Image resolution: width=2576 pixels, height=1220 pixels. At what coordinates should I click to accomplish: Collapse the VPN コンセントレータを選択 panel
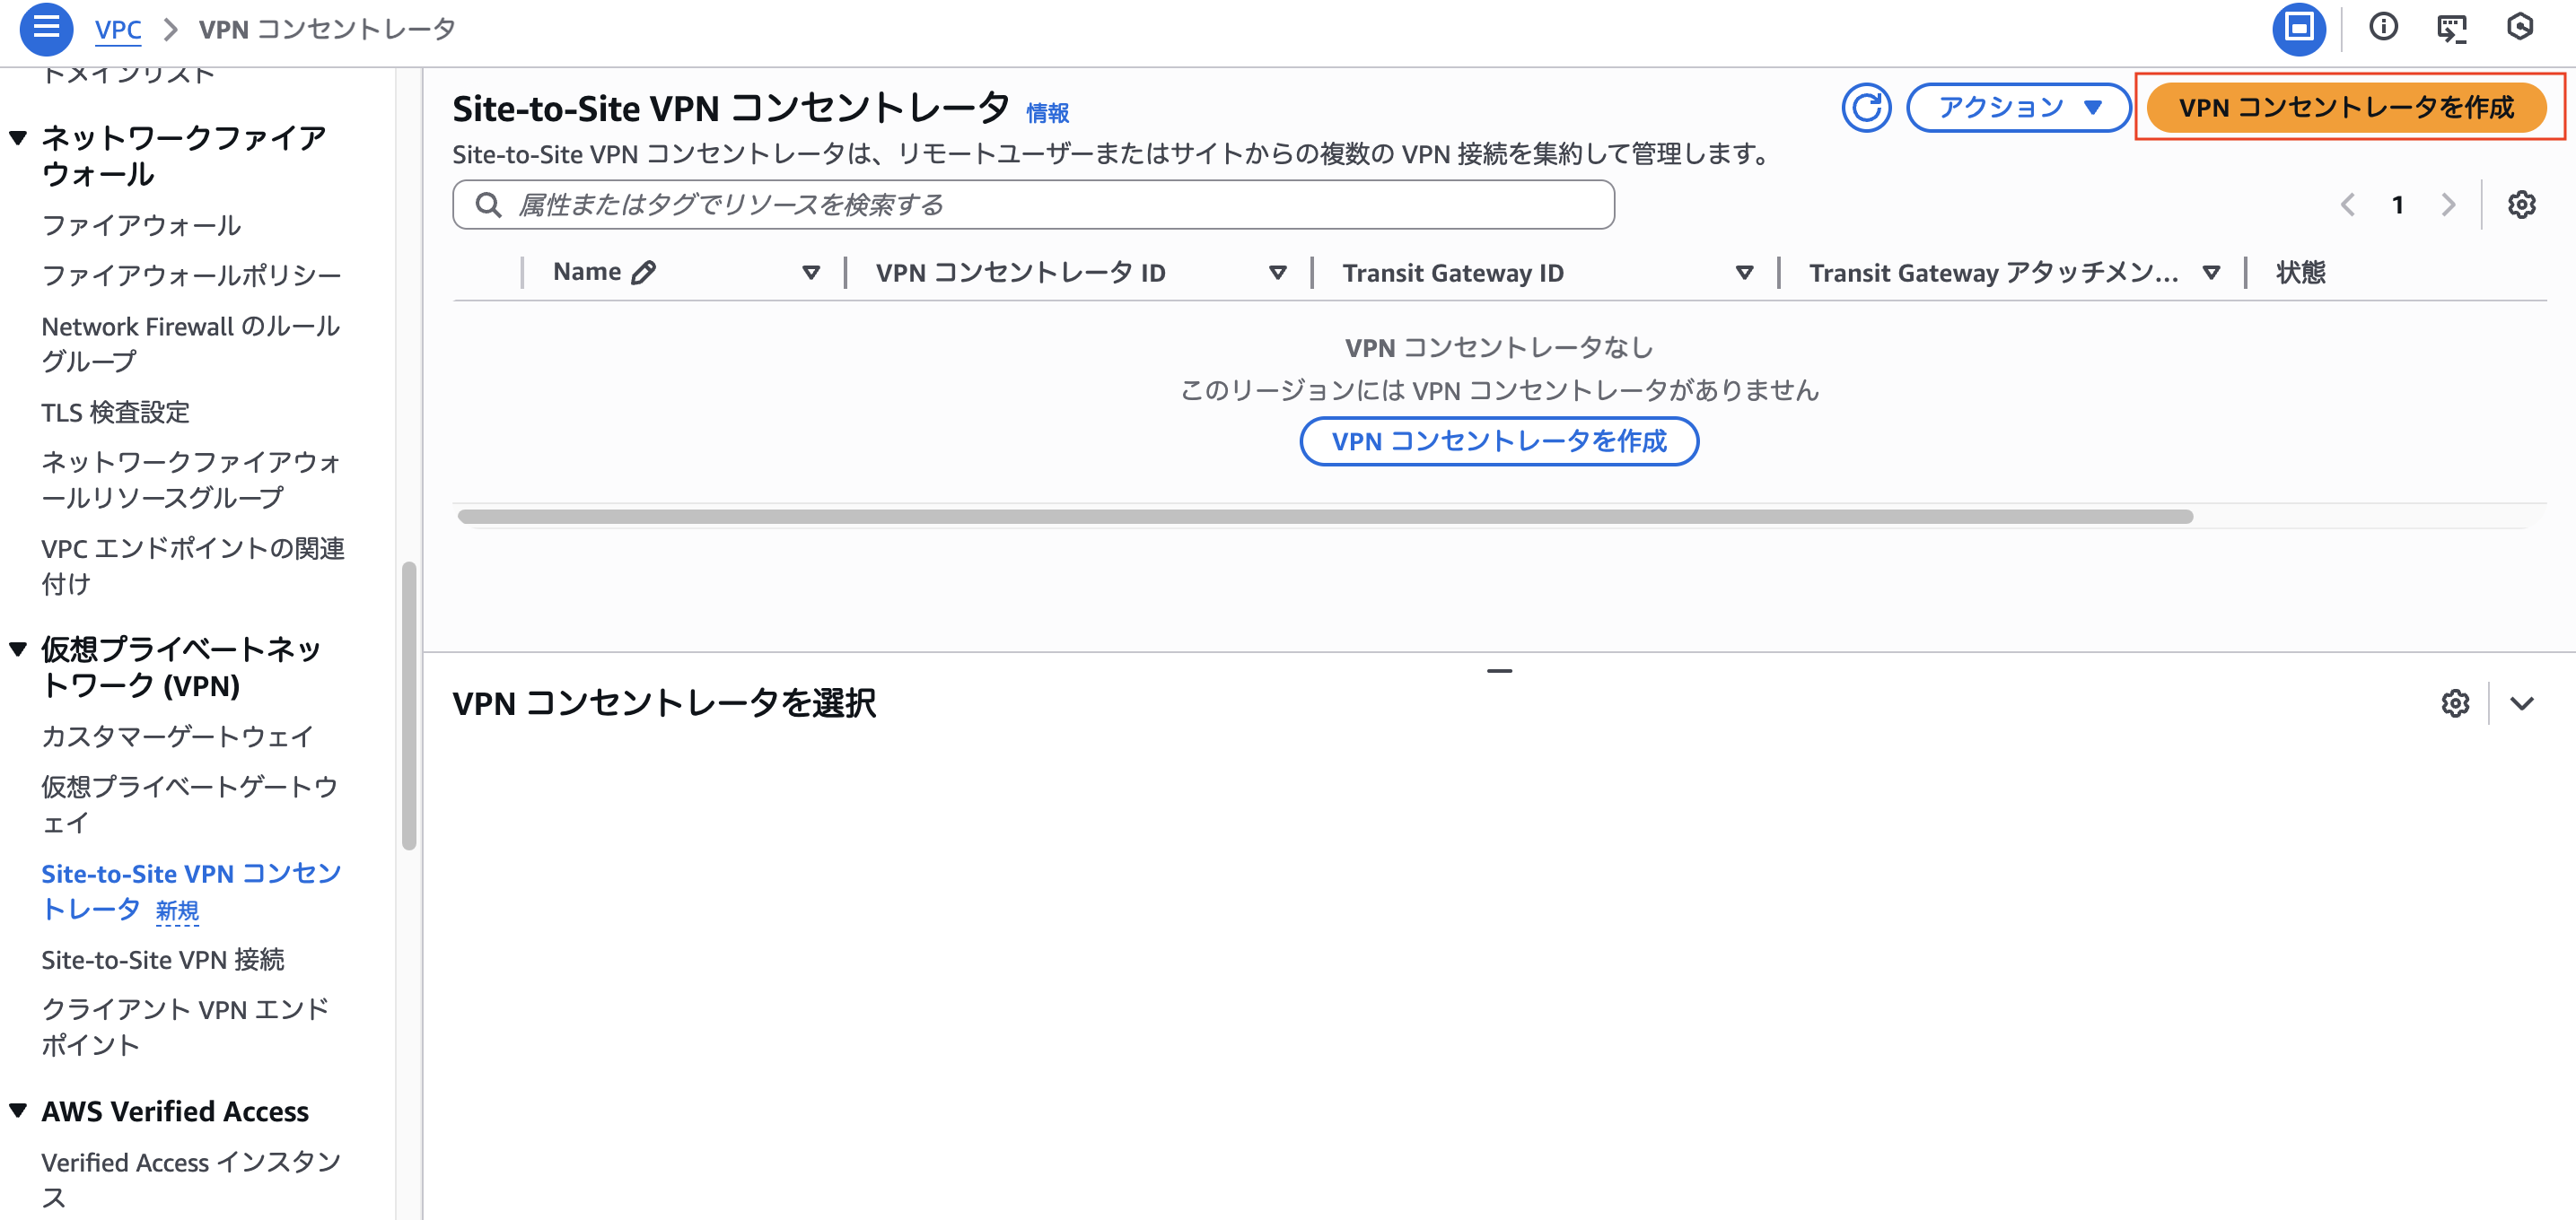point(2518,703)
